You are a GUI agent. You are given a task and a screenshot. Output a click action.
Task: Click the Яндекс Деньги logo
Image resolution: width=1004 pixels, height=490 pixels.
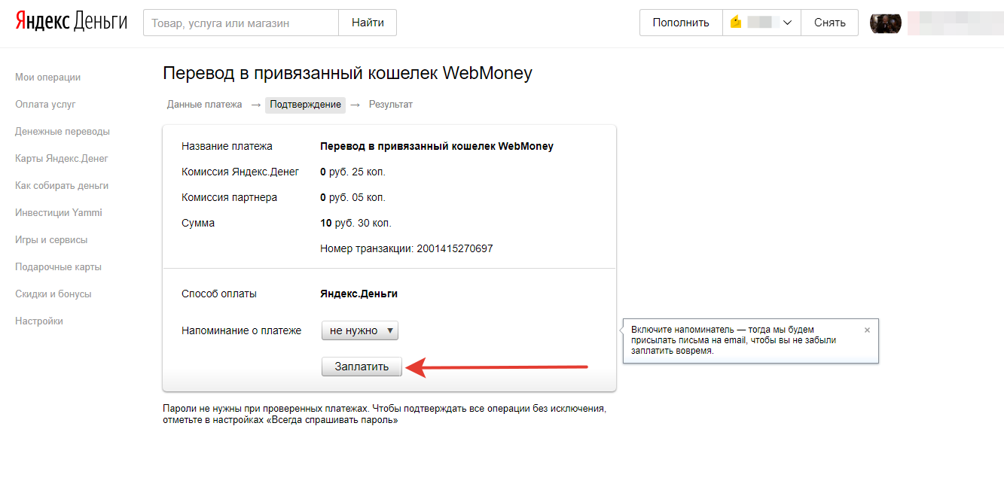tap(72, 22)
